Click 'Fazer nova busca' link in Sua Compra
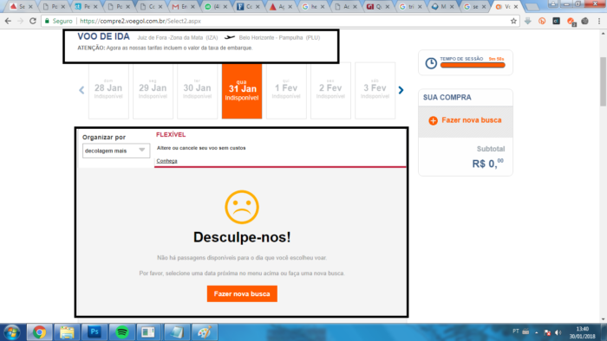The width and height of the screenshot is (607, 341). pyautogui.click(x=471, y=120)
